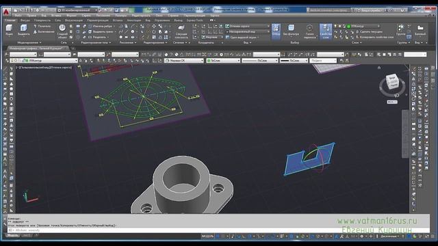
Task: Select the Ящик (Box) solid tool
Action: [9, 30]
